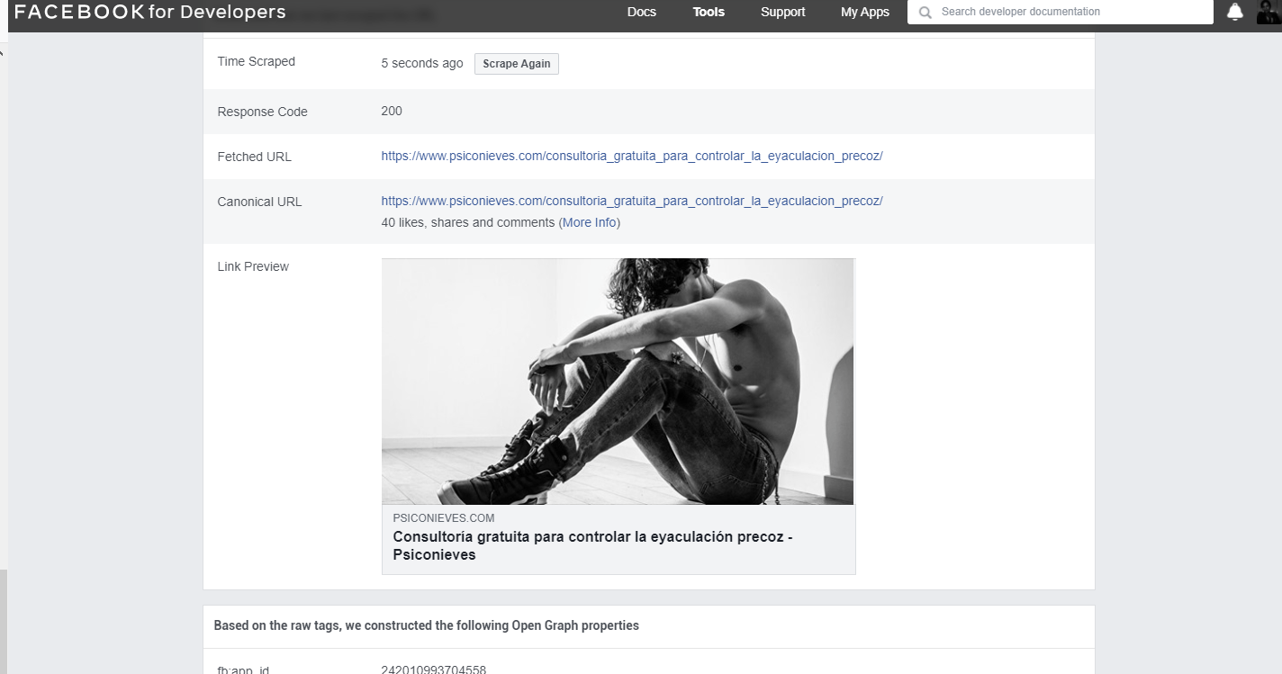This screenshot has height=674, width=1282.
Task: Open the Support menu
Action: click(783, 12)
